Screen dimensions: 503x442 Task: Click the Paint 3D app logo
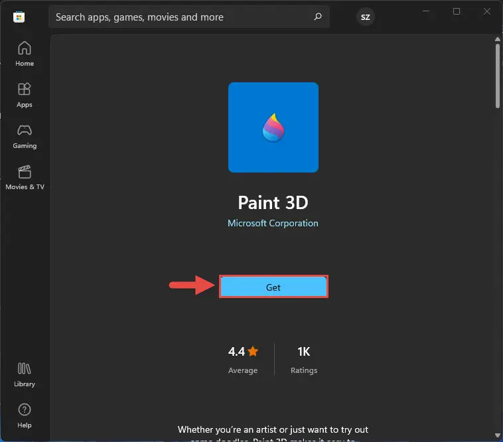[273, 127]
